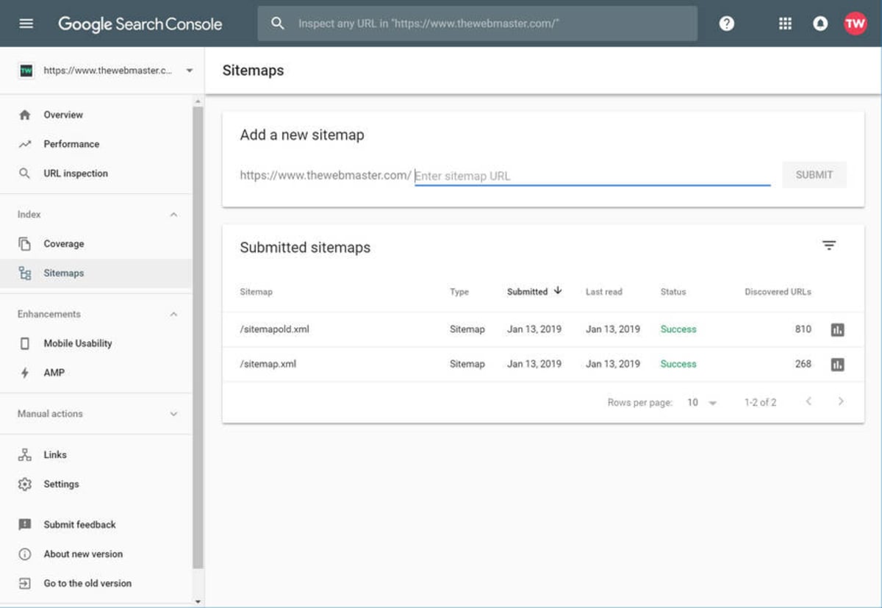
Task: Click About new version
Action: (83, 554)
